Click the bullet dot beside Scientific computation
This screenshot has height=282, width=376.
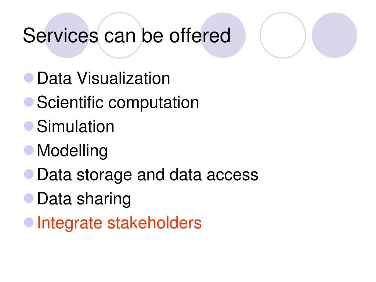tap(29, 102)
